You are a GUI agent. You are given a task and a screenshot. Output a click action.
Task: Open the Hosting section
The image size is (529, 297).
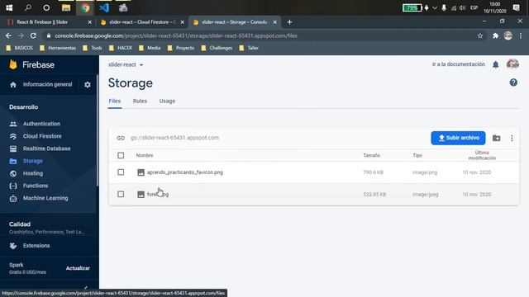pos(33,173)
